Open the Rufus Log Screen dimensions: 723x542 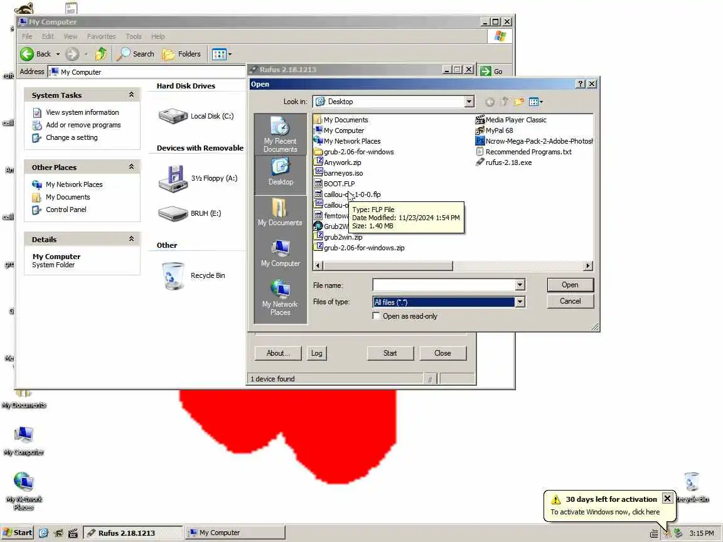(317, 353)
